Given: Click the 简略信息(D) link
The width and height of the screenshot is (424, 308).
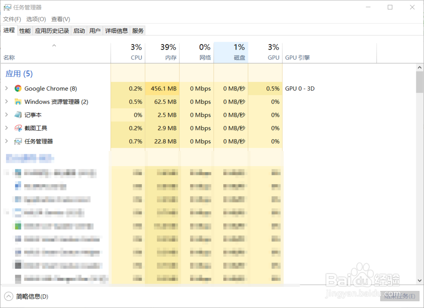Looking at the screenshot, I should [32, 297].
